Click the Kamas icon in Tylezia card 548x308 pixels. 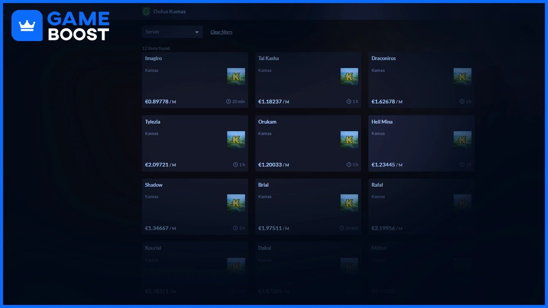tap(236, 140)
